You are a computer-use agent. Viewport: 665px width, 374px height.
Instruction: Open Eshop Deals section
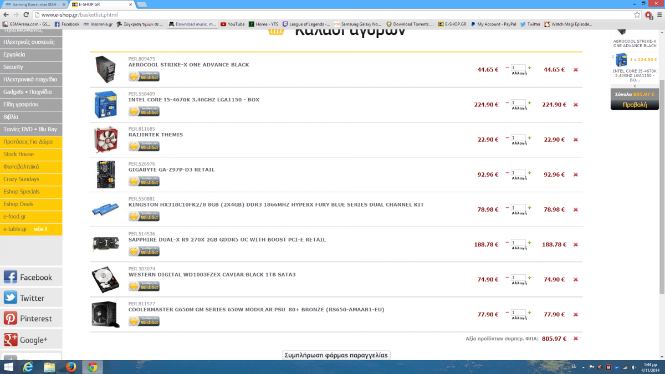[x=31, y=204]
